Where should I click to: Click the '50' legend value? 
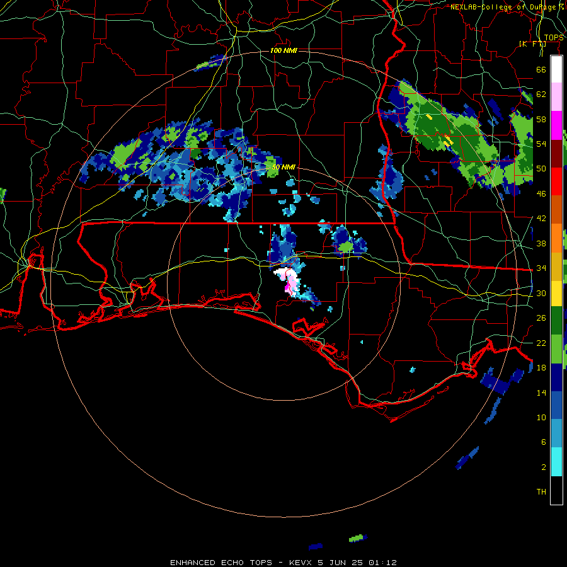pos(541,169)
